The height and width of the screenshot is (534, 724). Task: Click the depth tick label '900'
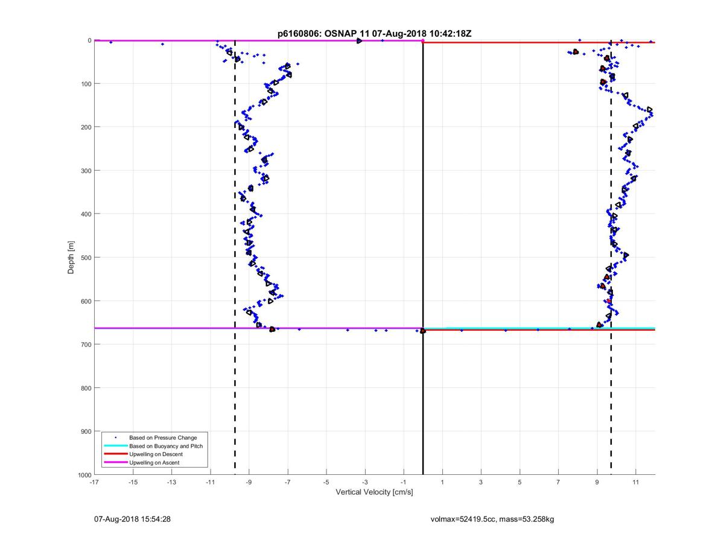[86, 431]
